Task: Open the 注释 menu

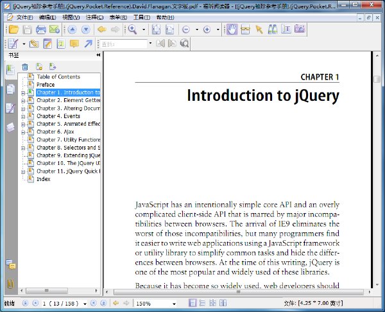Action: (94, 17)
